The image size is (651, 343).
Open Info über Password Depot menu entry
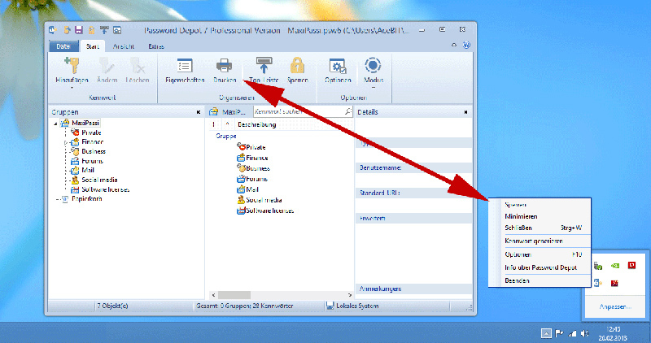[540, 267]
